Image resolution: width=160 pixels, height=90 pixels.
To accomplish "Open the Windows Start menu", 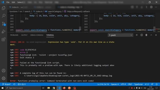I will tap(2, 88).
